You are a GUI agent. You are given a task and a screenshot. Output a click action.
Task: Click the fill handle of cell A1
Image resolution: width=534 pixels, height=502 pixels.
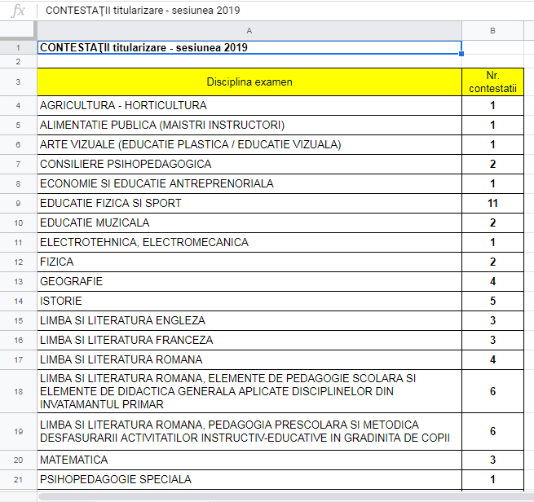[x=461, y=54]
